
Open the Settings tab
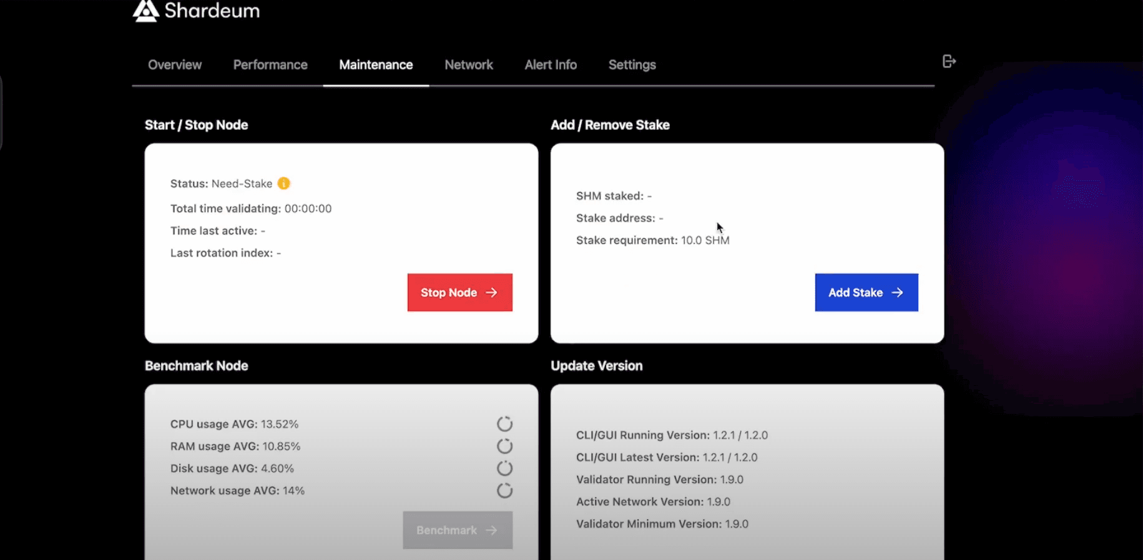click(632, 65)
